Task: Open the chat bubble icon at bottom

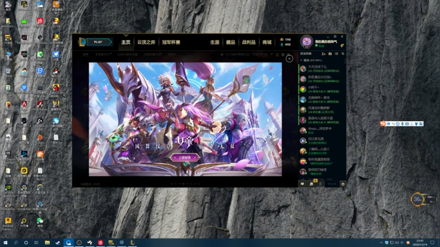Action: (302, 184)
